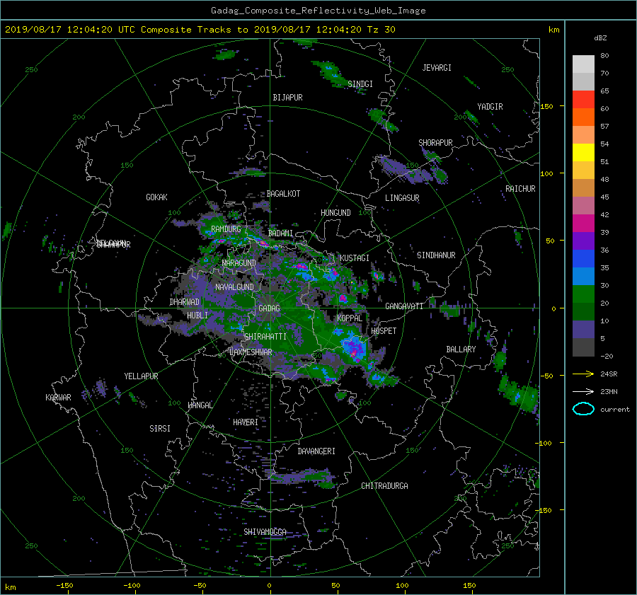Click the BADAMI city label
Screen dimensions: 637x595
point(280,233)
